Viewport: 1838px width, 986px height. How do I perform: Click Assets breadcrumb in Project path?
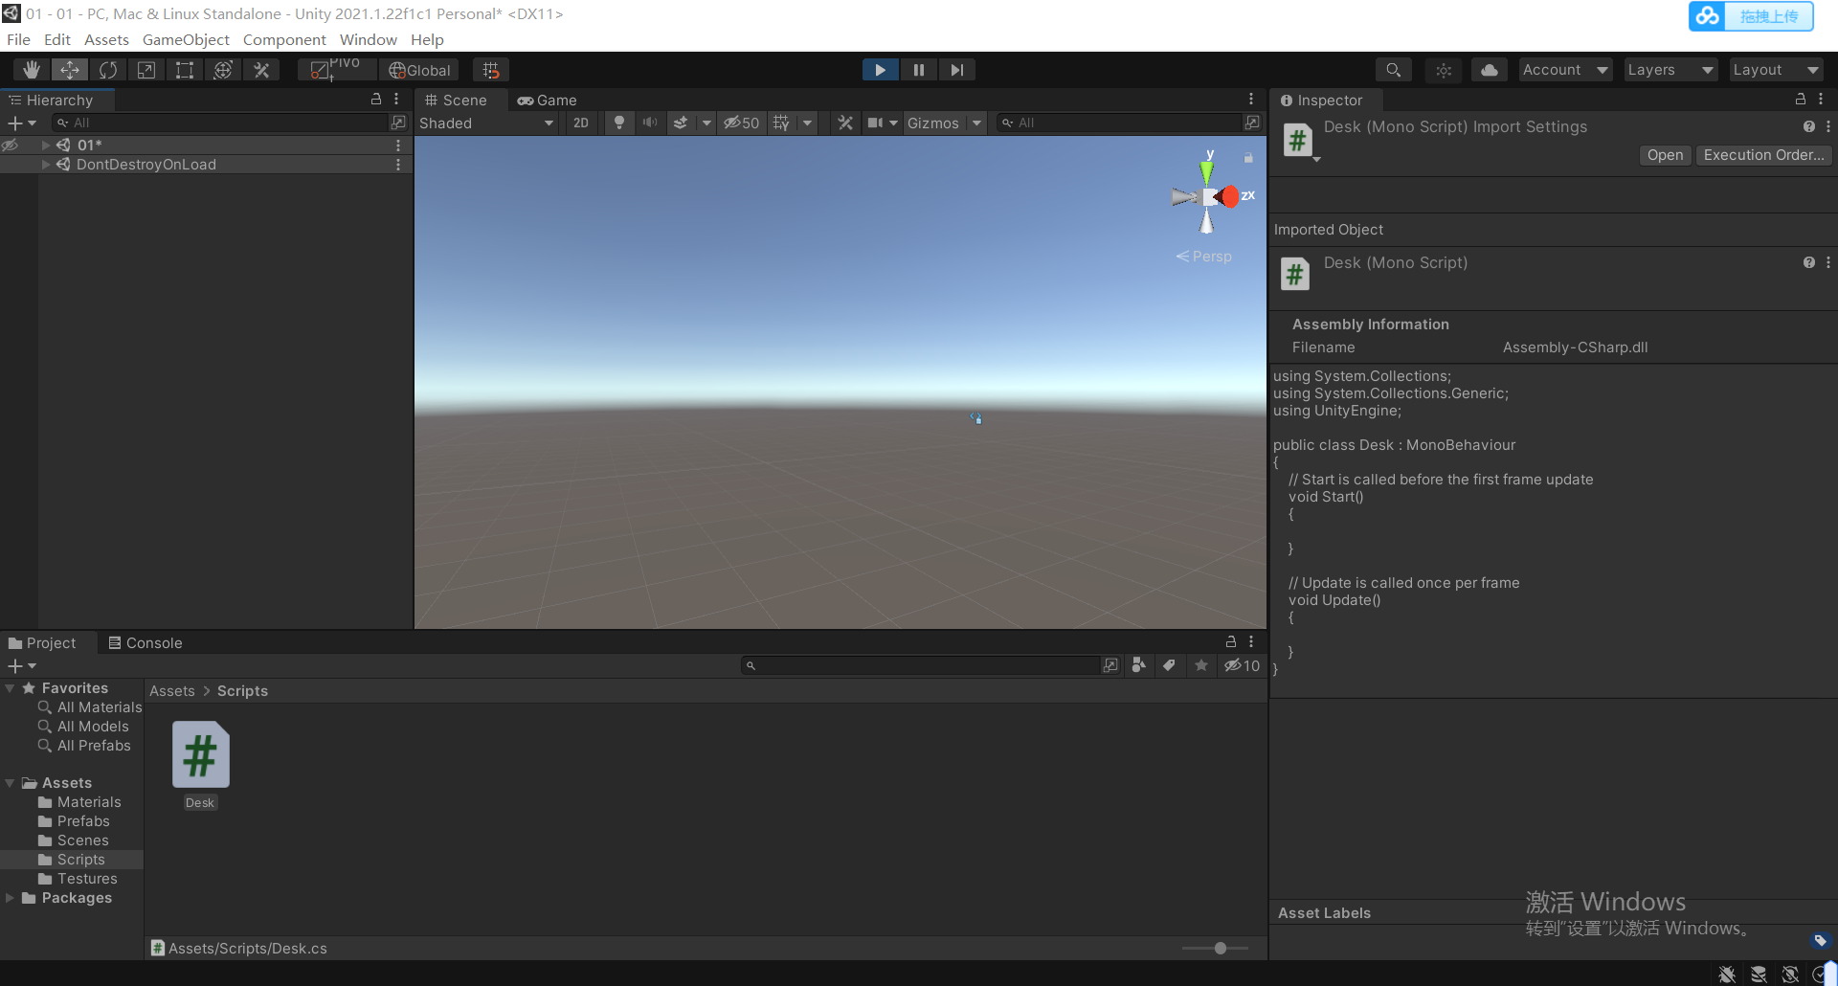coord(172,691)
